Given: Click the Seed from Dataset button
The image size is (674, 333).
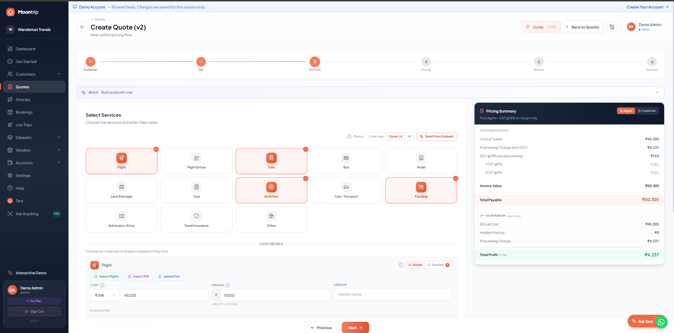Looking at the screenshot, I should [437, 136].
